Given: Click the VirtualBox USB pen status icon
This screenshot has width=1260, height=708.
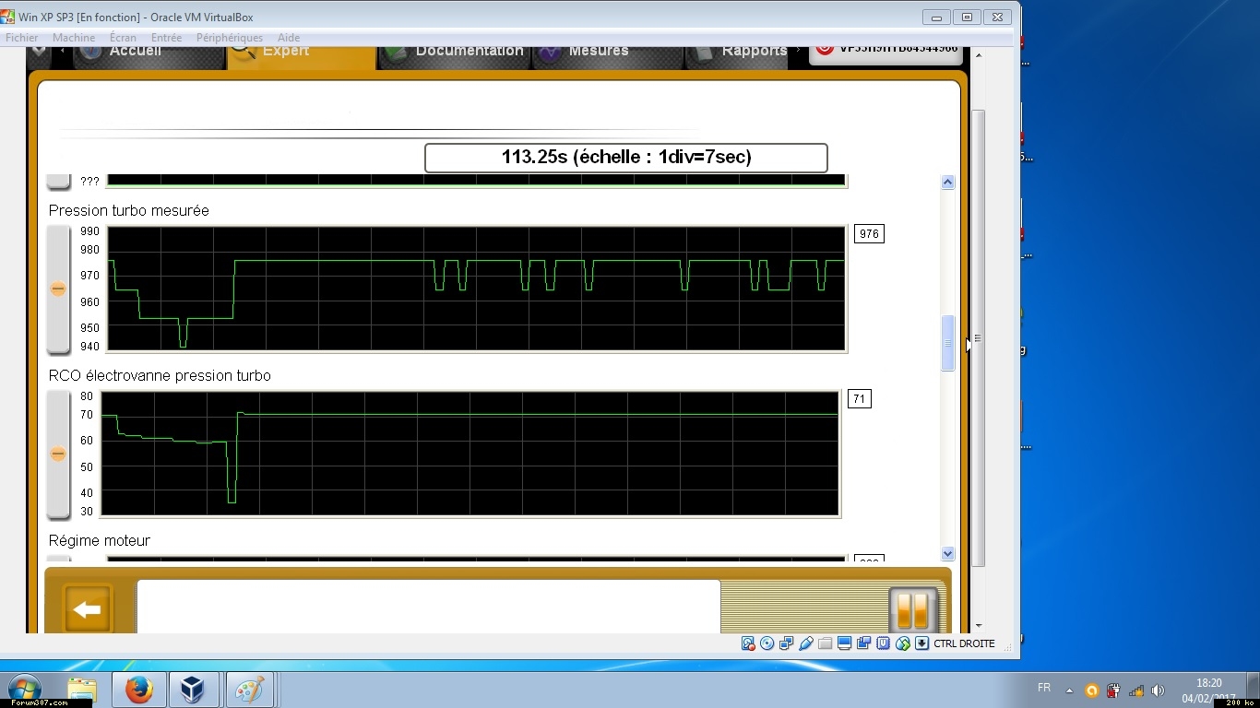Looking at the screenshot, I should point(805,643).
